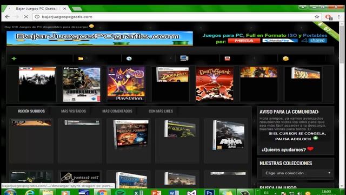Select the Con Más Likes tab
346x195 pixels.
[161, 111]
